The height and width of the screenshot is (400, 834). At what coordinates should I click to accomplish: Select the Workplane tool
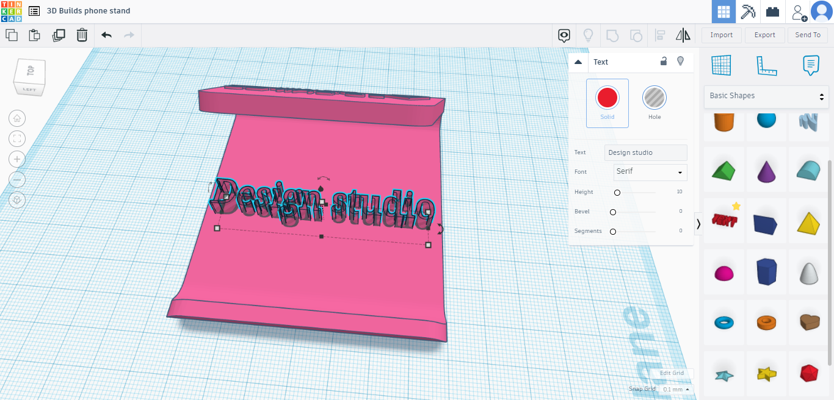[721, 65]
